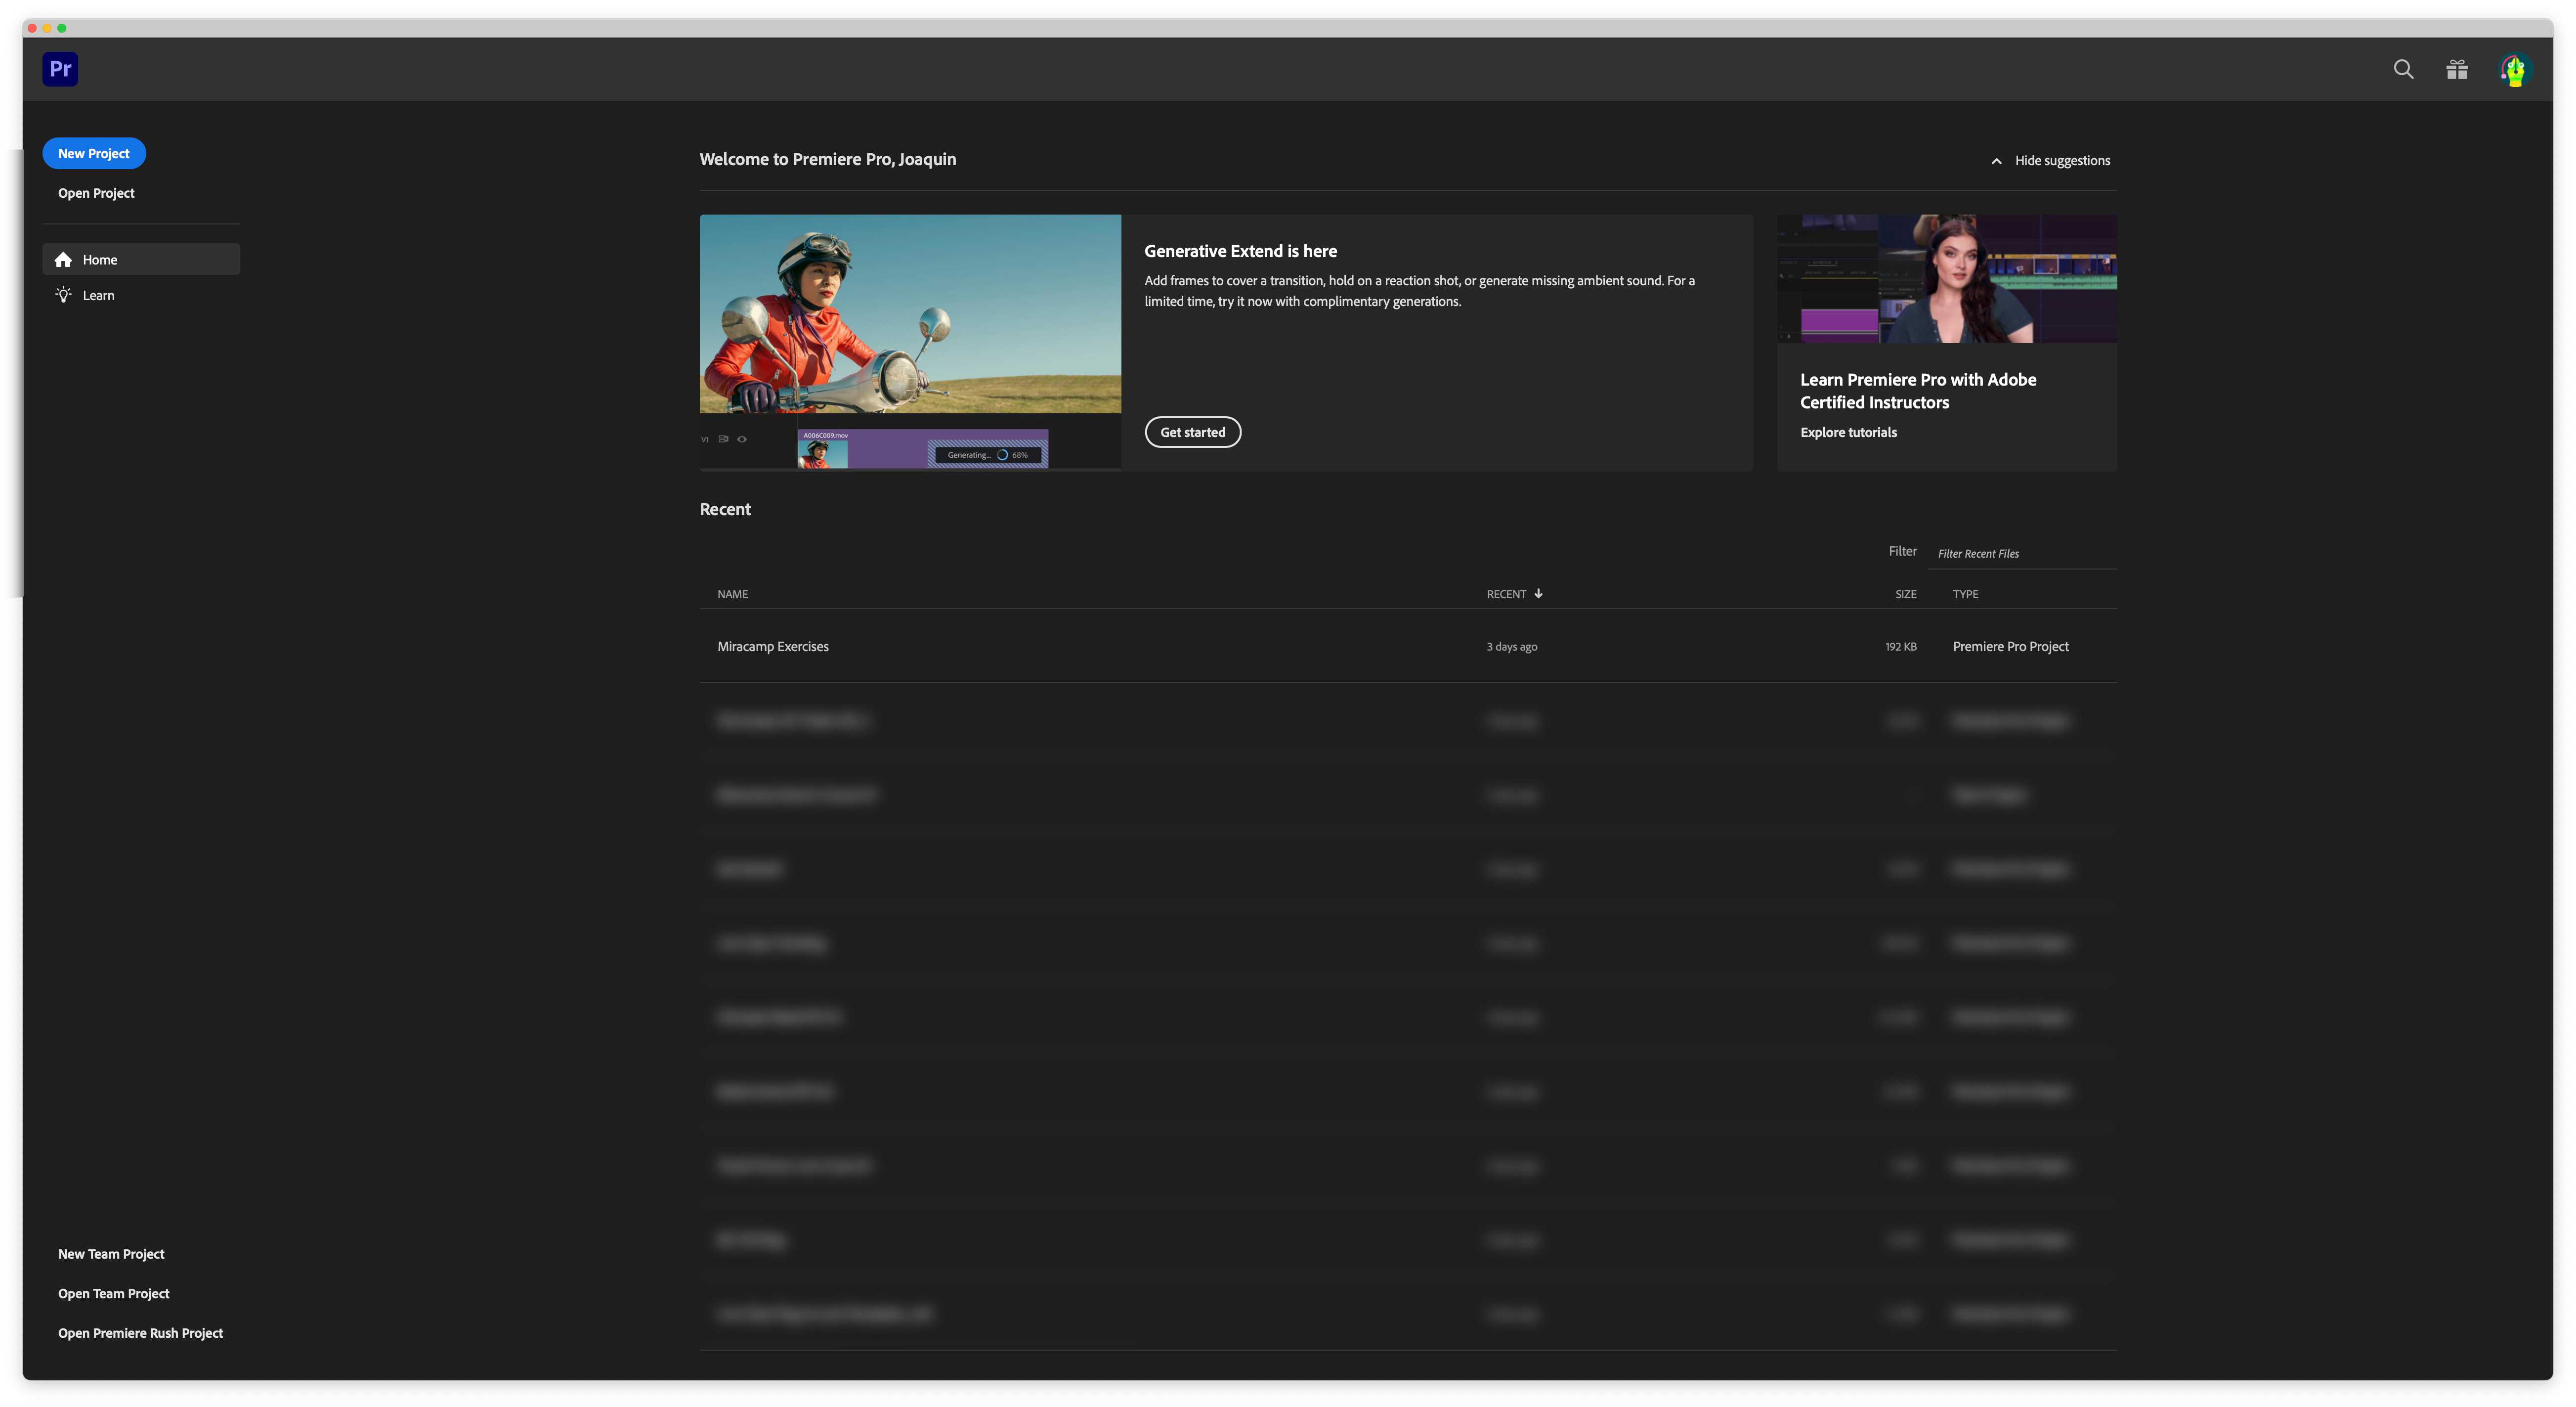Click the Premiere Pro logo icon
2576x1407 pixels.
coord(60,69)
